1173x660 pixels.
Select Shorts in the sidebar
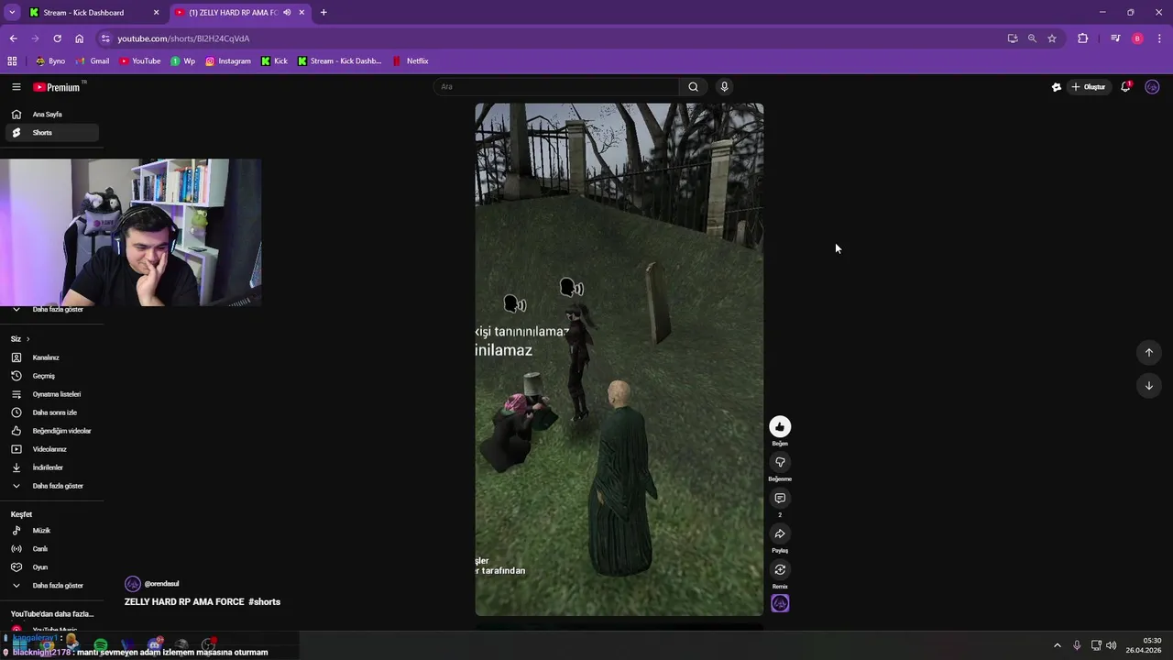tap(50, 133)
